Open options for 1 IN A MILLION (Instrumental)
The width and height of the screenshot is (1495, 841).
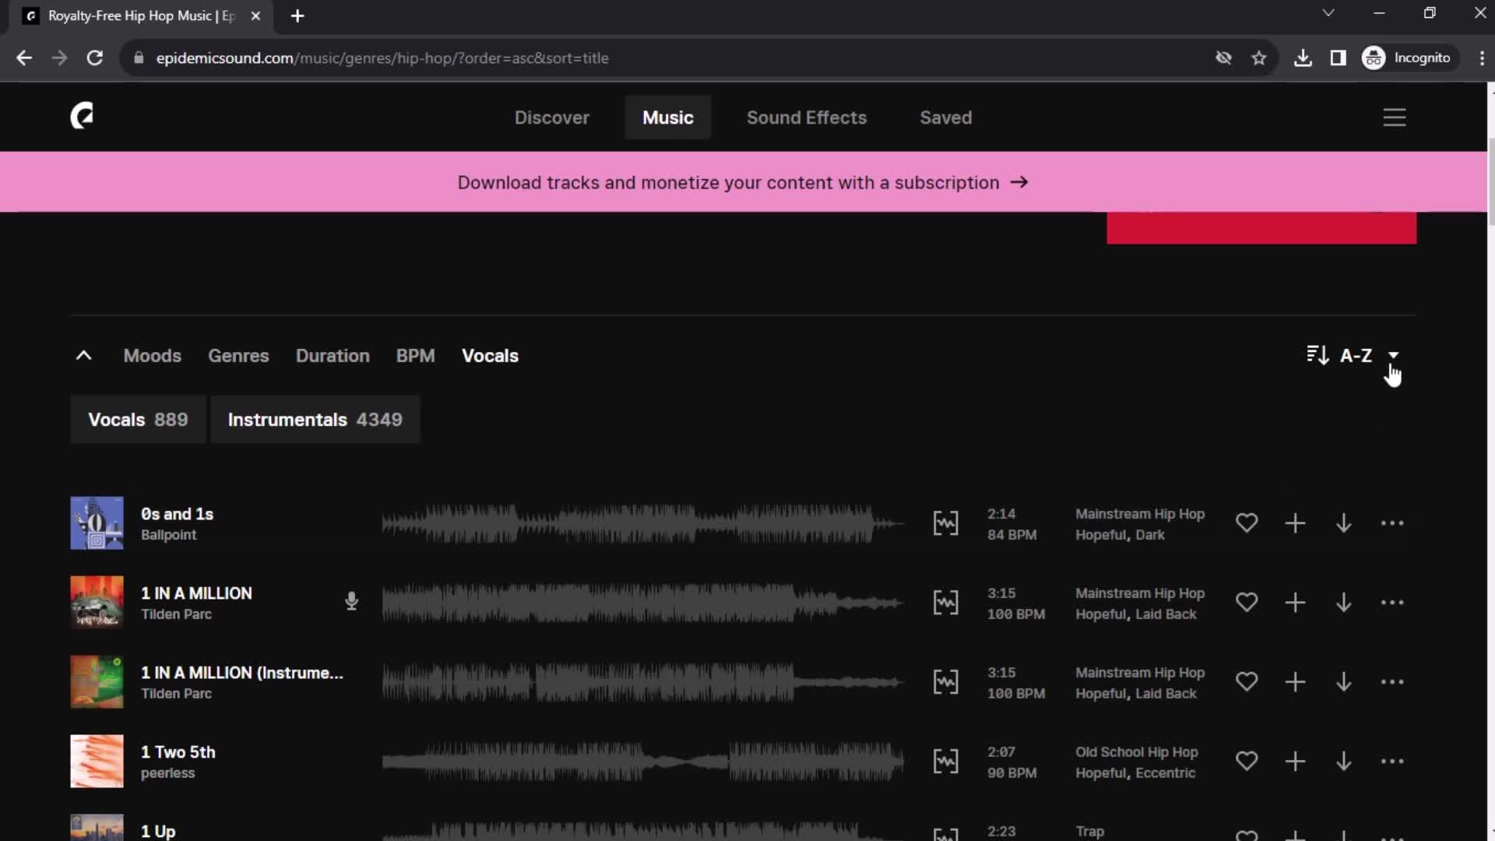click(1392, 682)
